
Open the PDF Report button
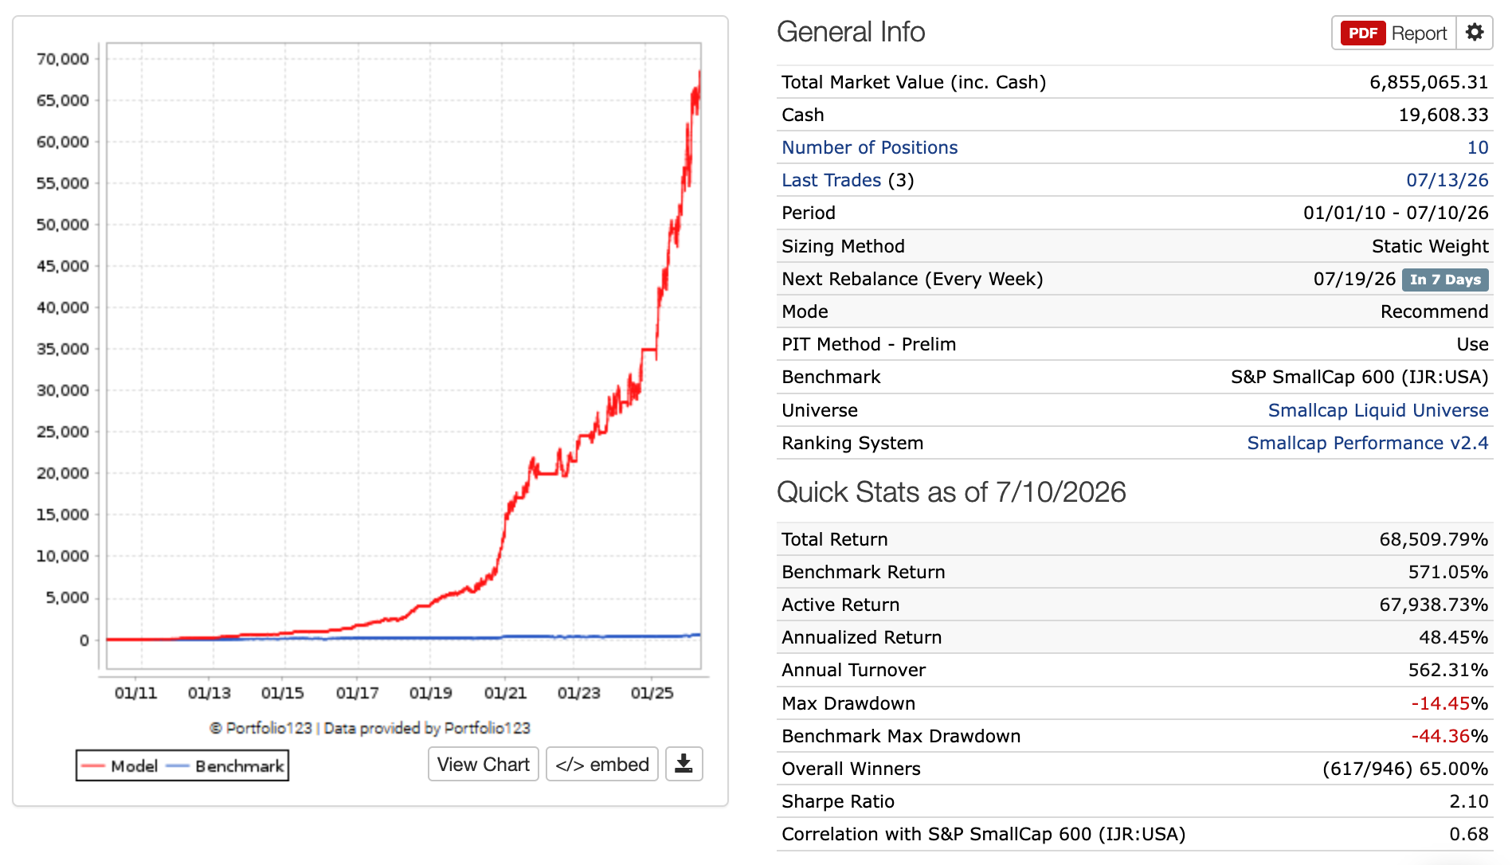point(1394,33)
